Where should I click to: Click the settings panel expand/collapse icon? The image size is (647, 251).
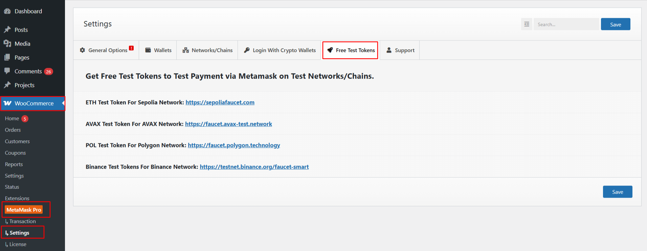tap(527, 24)
